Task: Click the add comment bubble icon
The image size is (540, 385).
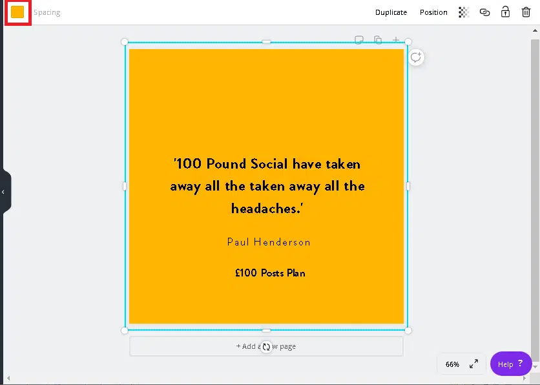Action: click(416, 57)
